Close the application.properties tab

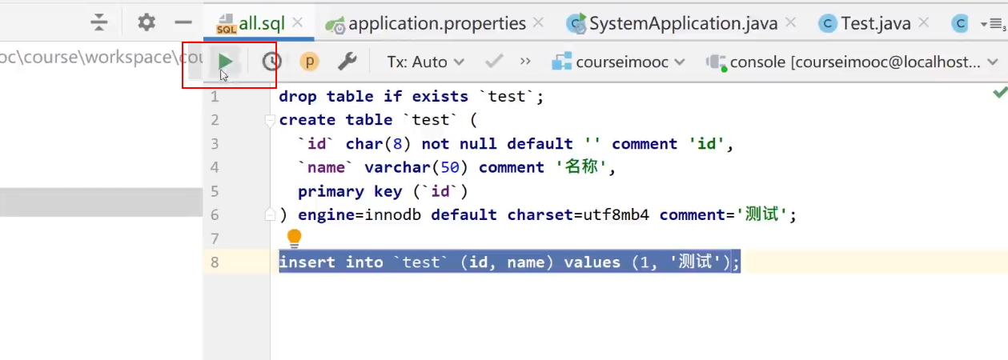click(x=538, y=23)
